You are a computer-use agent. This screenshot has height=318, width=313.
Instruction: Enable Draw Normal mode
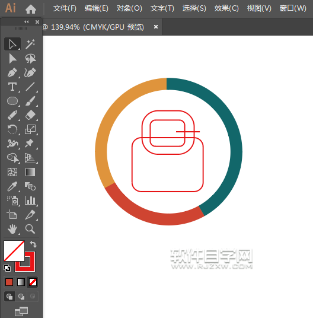click(x=9, y=297)
